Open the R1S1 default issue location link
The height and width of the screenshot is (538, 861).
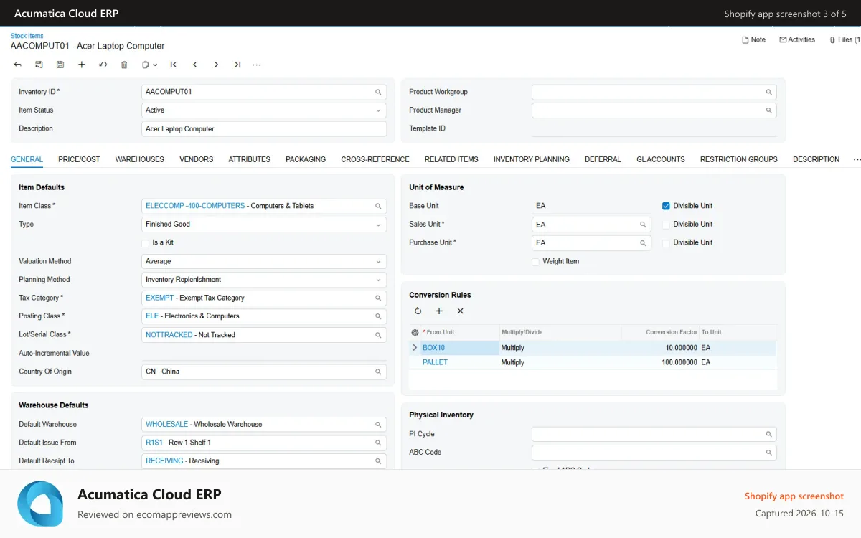pos(154,443)
